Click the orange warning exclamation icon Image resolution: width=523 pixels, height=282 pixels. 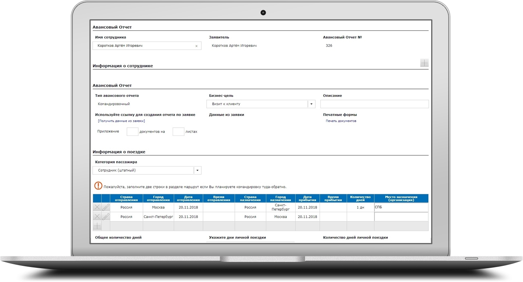[x=98, y=186]
